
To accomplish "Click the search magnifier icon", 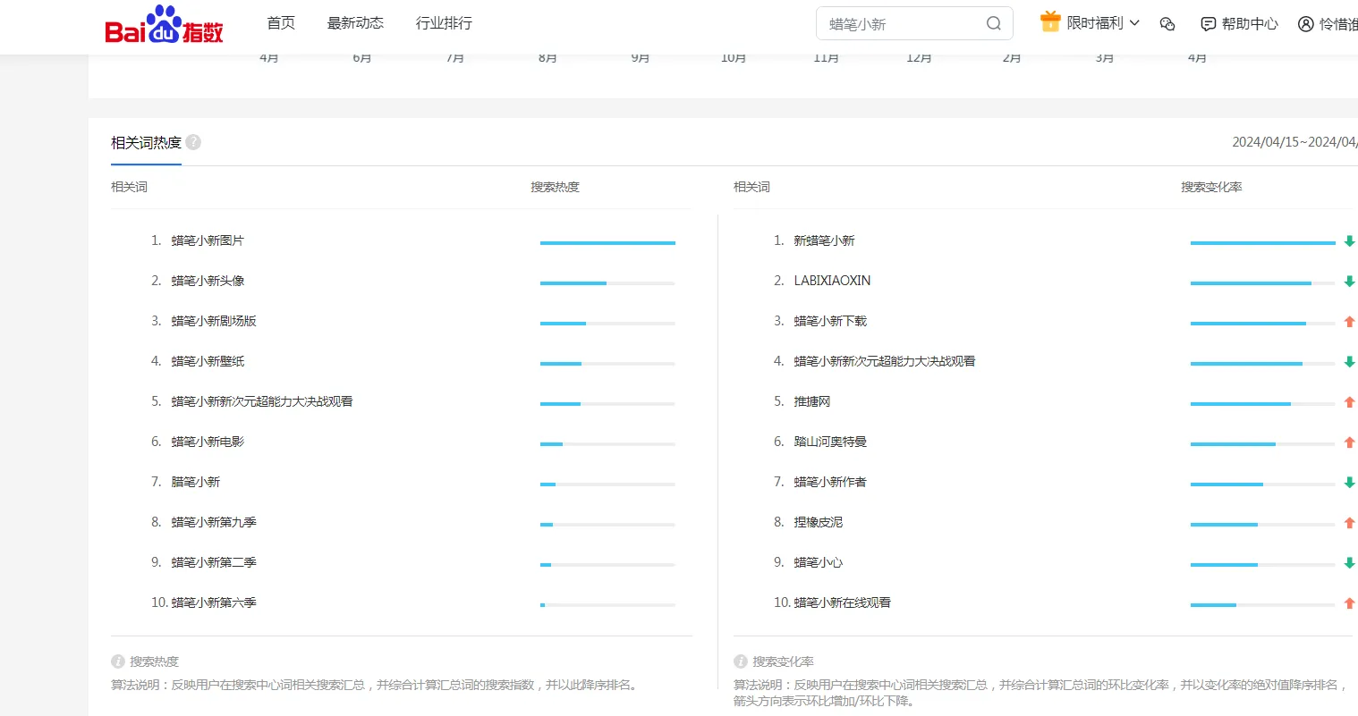I will pos(994,24).
